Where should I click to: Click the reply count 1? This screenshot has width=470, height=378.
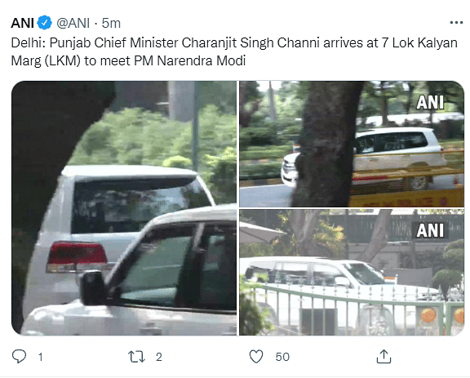(41, 357)
